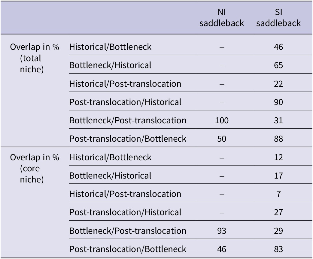Screen dimensions: 313x259
Task: Click the first Historical/Bottleneck row label
Action: (110, 47)
